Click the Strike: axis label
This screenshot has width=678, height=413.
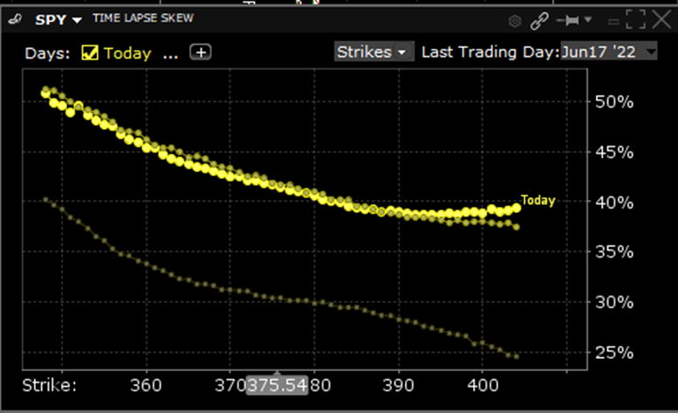(x=49, y=385)
